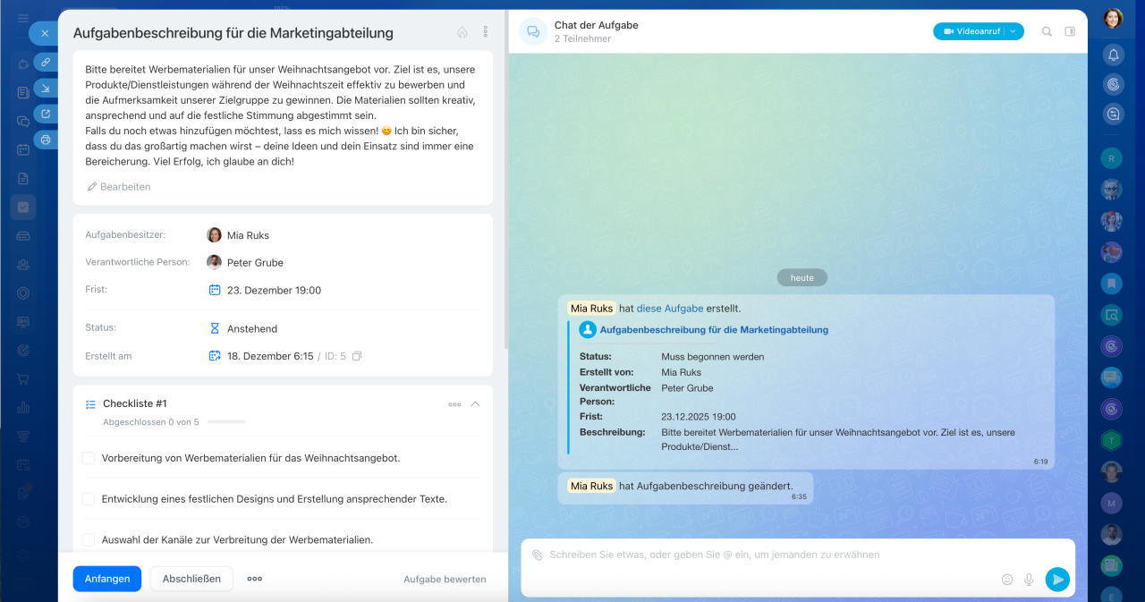Close the task side panel with the X button
The image size is (1145, 602).
(x=45, y=33)
